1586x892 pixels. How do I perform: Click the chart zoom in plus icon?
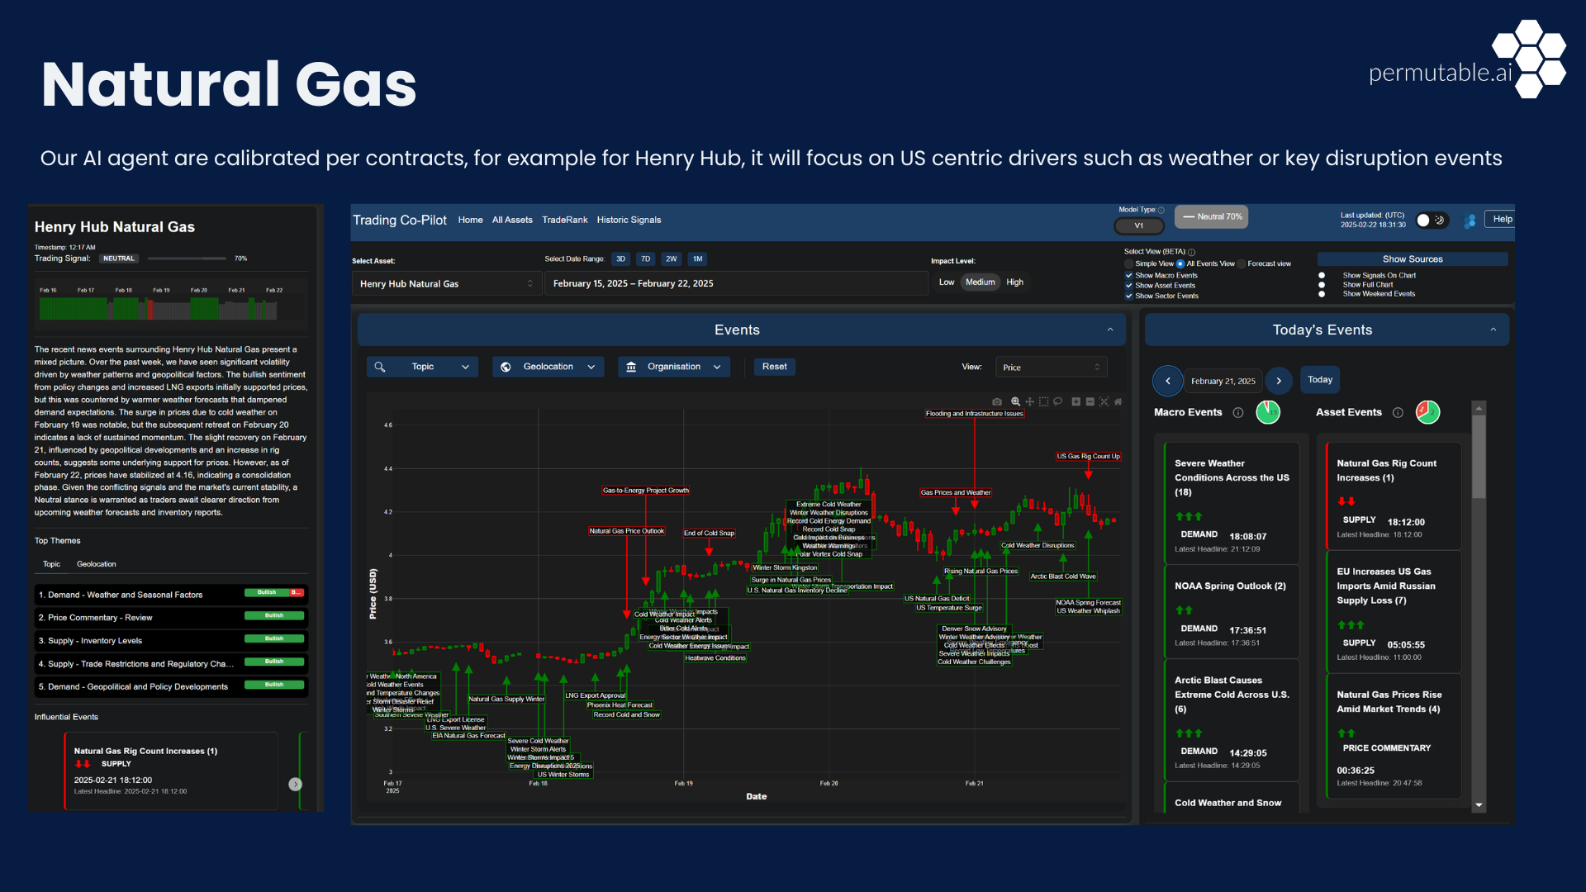1076,401
